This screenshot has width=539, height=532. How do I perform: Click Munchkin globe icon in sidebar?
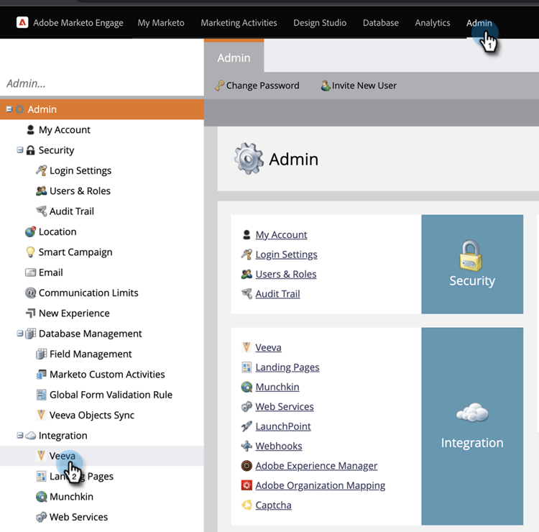coord(41,496)
